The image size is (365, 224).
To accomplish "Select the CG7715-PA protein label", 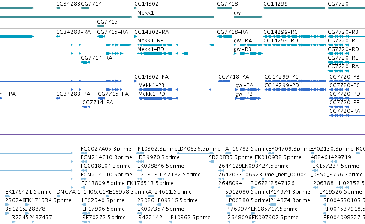I will [x=113, y=94].
